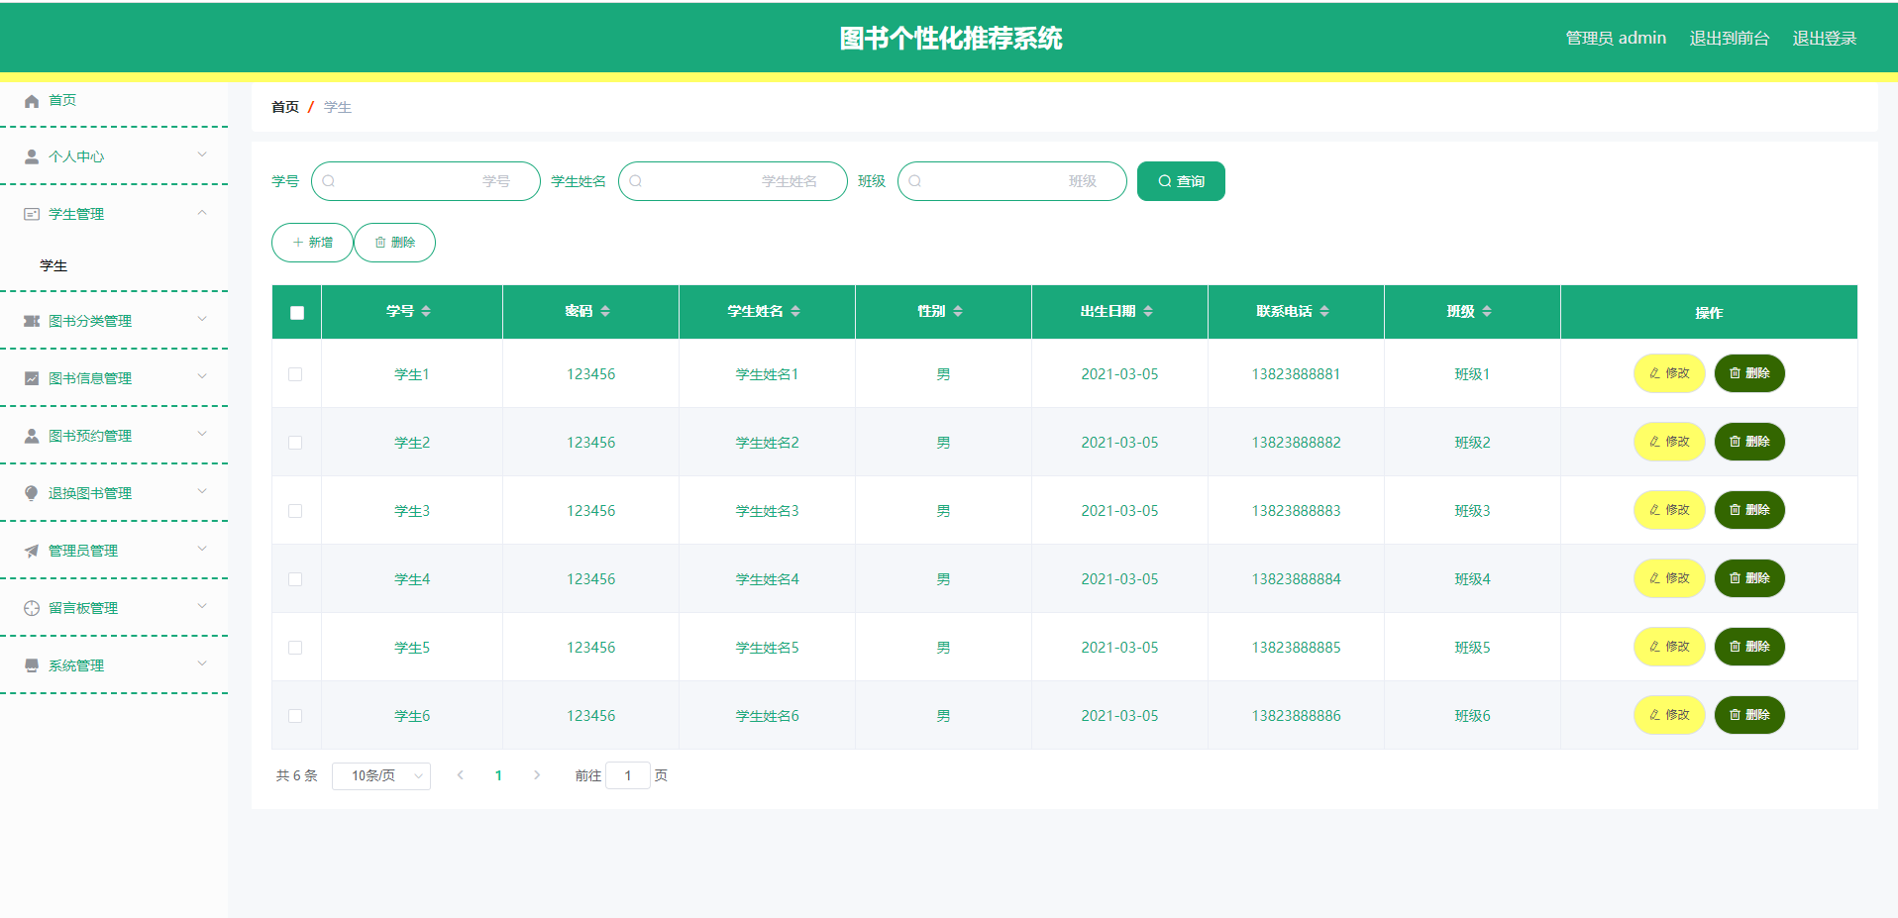Sort by 班级 column sort arrows
Screen dimensions: 1898x918
(x=1487, y=311)
